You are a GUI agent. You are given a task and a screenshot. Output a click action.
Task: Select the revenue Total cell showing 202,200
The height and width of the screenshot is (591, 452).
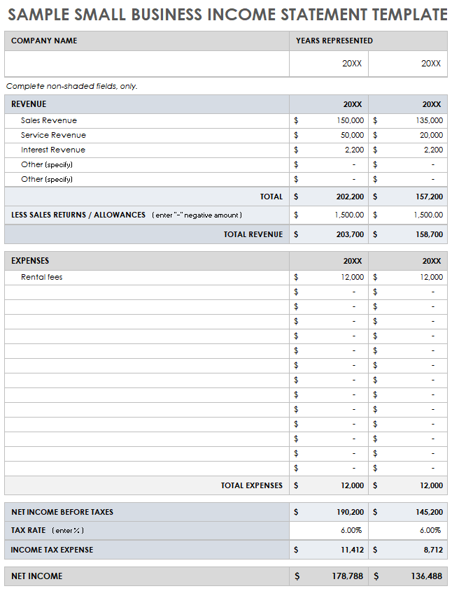pyautogui.click(x=350, y=197)
